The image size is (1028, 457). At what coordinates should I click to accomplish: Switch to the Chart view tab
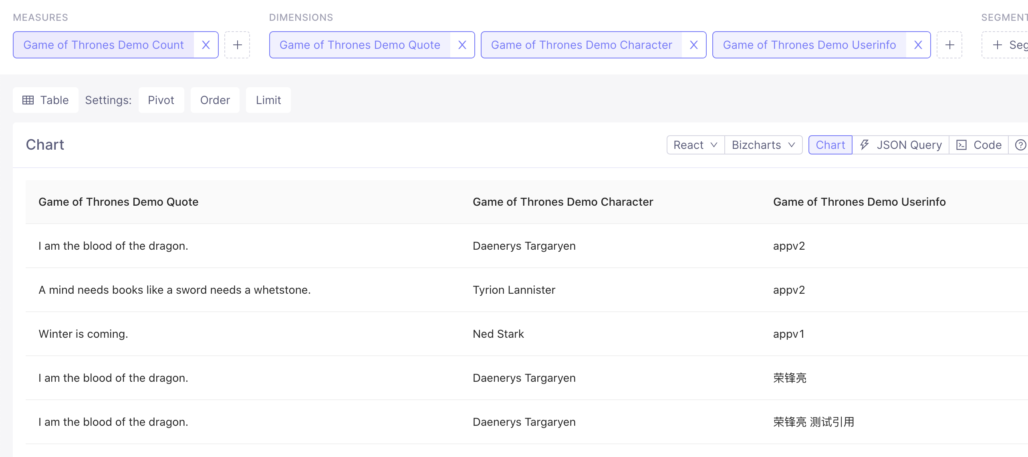pos(830,145)
